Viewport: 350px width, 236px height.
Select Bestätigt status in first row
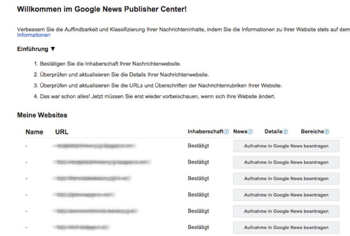coord(198,146)
